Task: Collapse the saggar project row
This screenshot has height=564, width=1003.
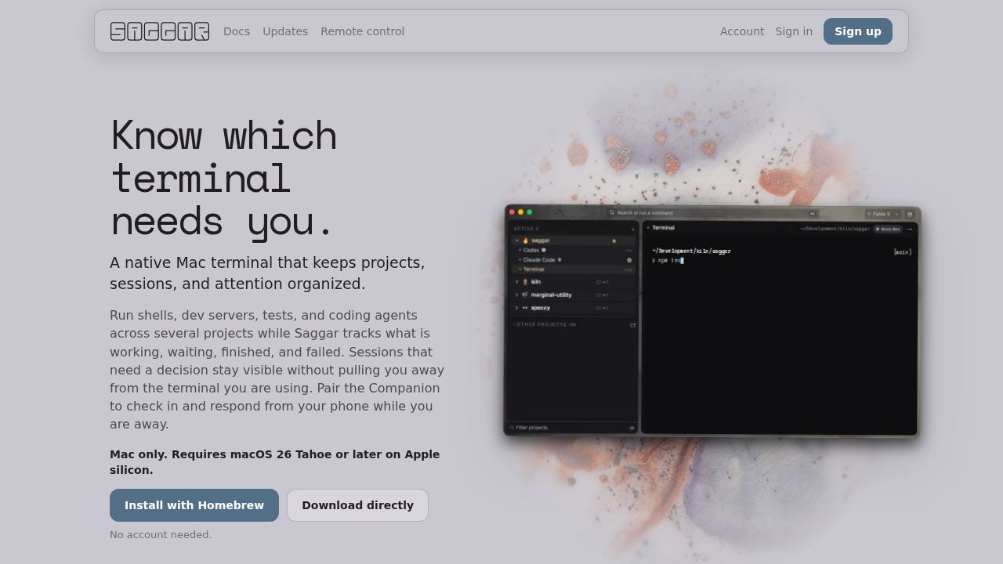Action: click(x=517, y=240)
